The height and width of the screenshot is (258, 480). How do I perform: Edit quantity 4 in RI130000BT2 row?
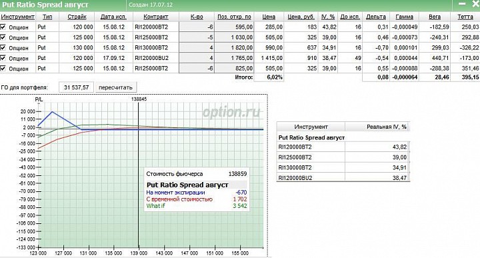pyautogui.click(x=197, y=48)
